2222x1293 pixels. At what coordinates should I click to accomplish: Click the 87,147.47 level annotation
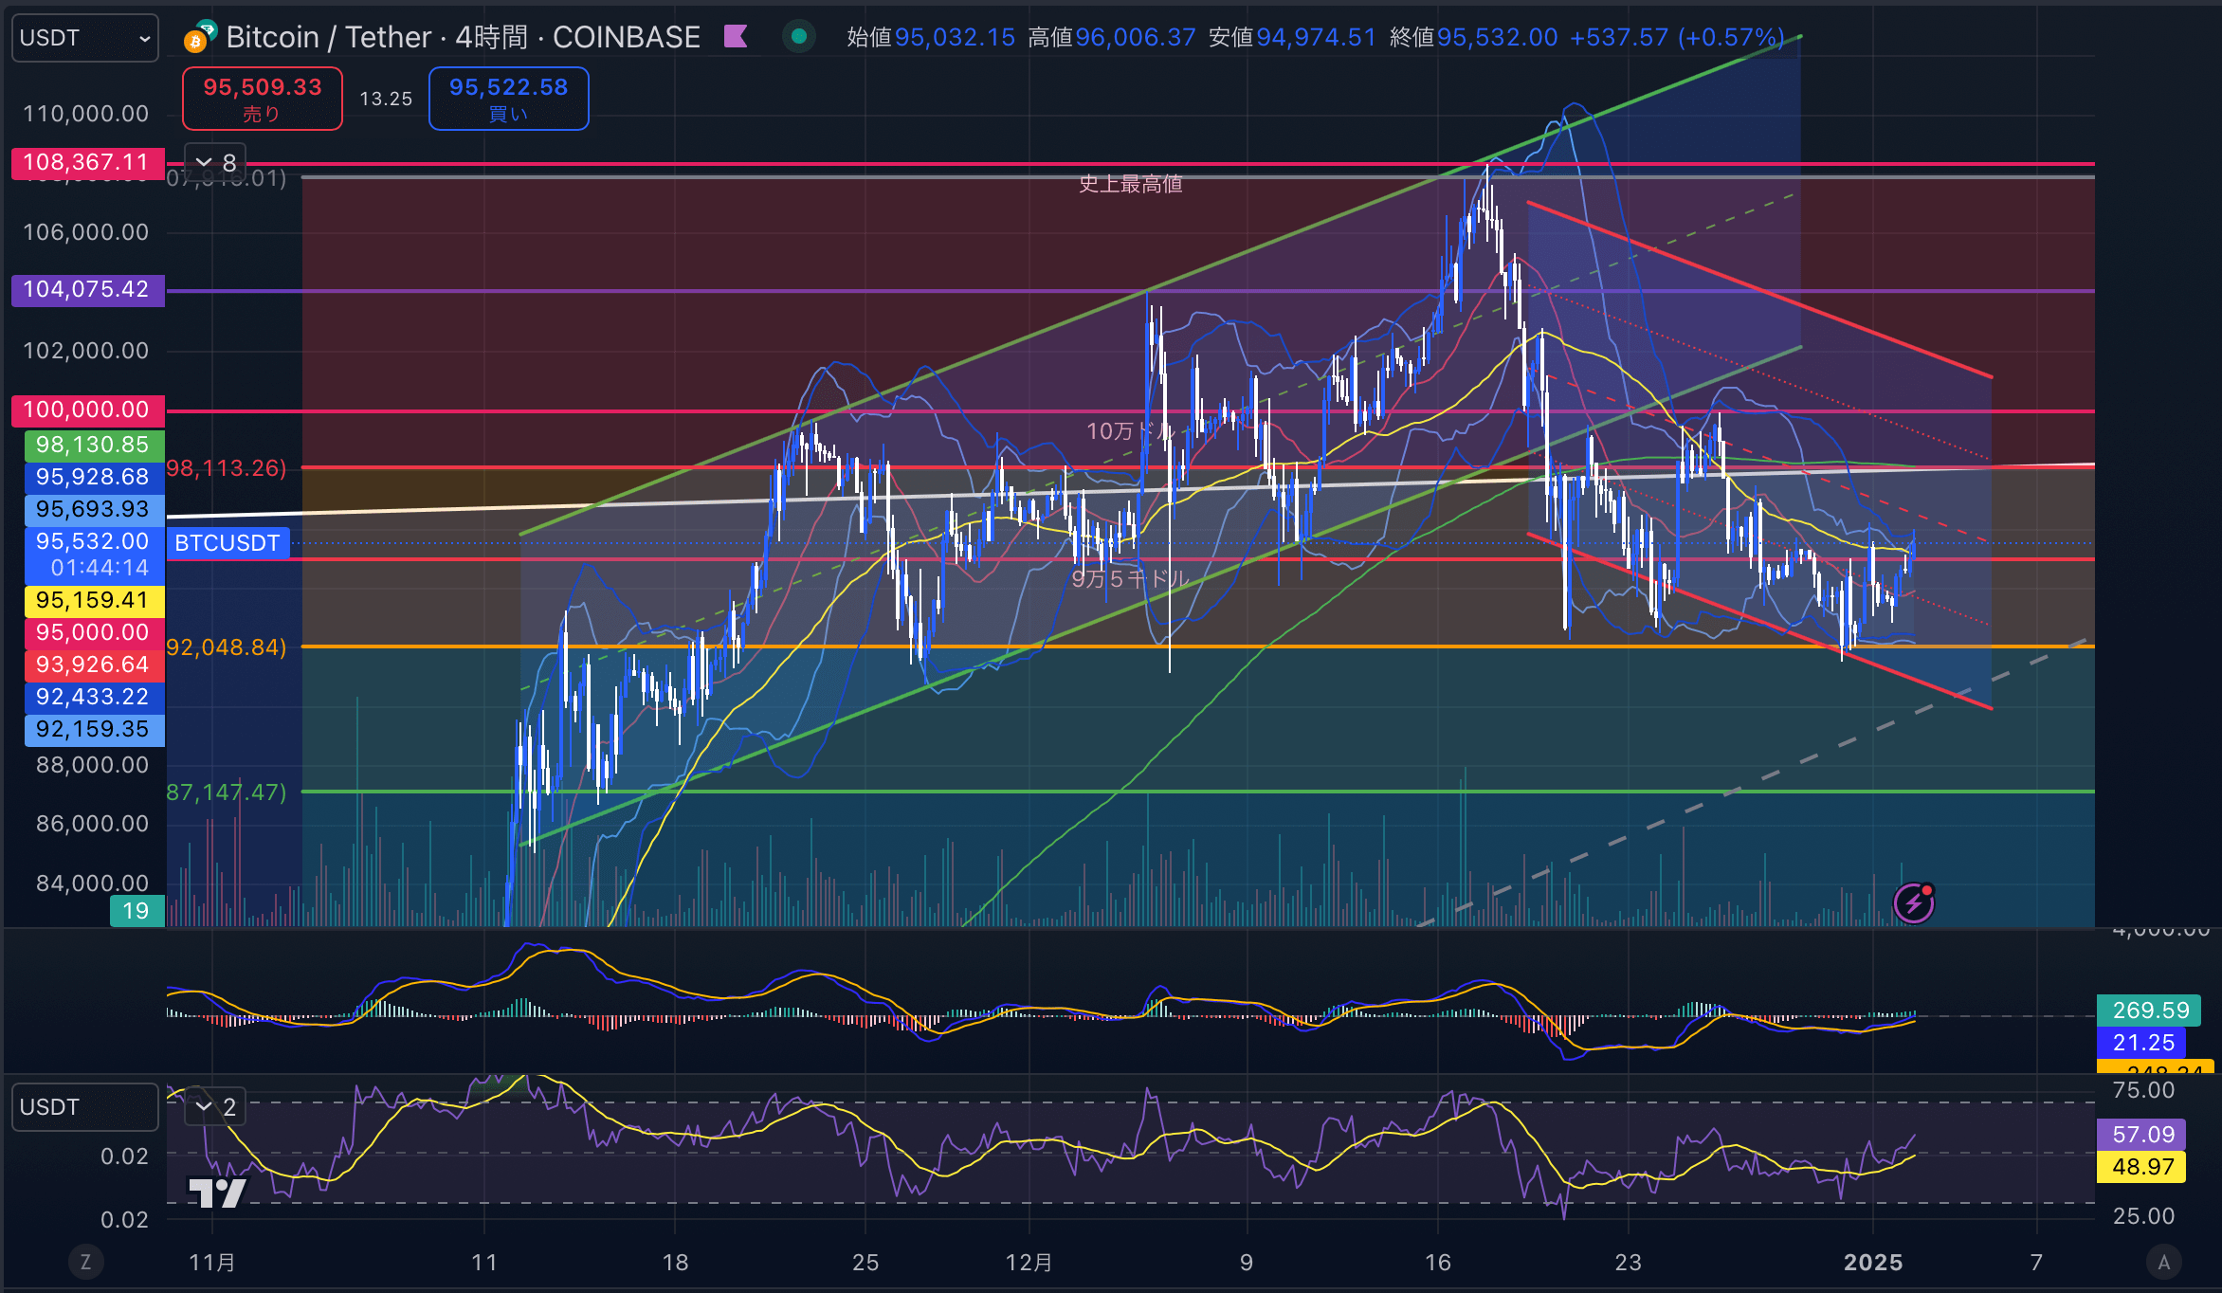pyautogui.click(x=227, y=792)
